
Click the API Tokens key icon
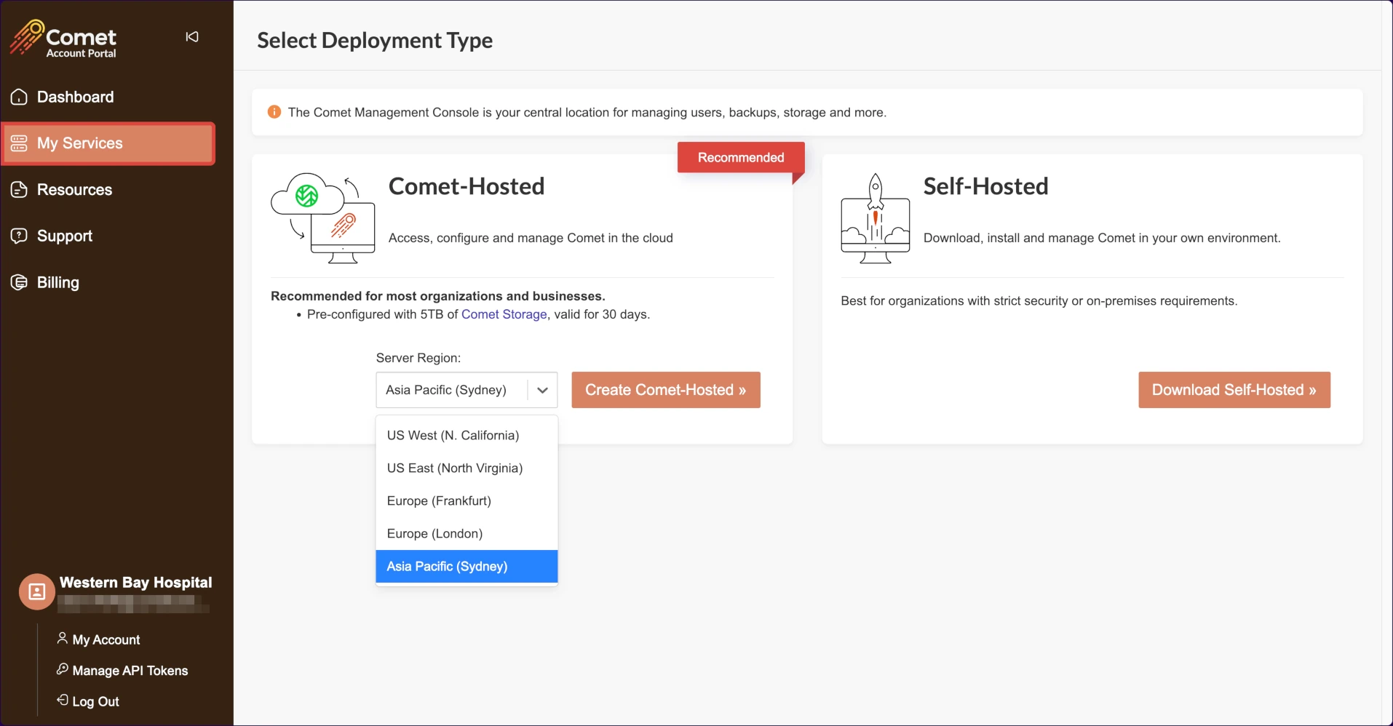(63, 669)
